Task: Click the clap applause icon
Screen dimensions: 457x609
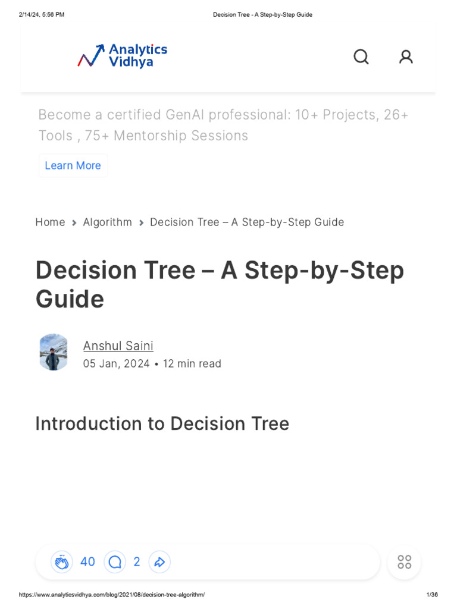Action: (x=61, y=562)
